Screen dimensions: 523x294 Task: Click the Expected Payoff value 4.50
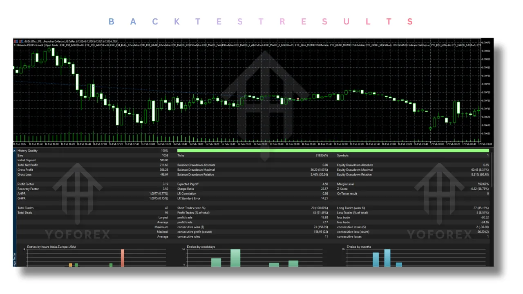pyautogui.click(x=325, y=184)
